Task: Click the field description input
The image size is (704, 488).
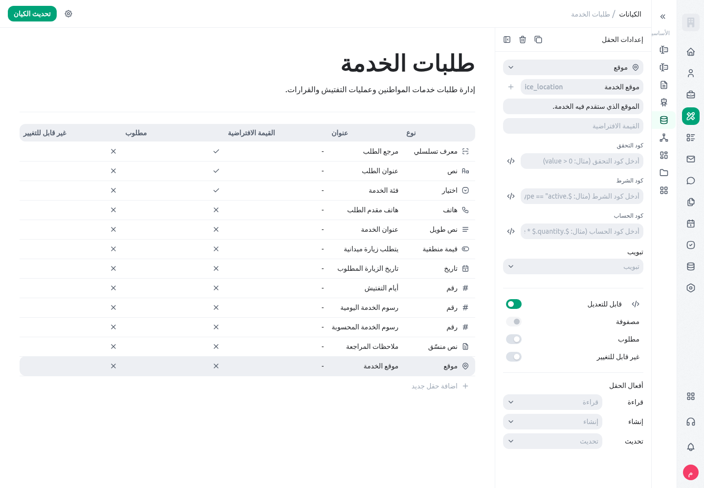Action: (x=573, y=106)
